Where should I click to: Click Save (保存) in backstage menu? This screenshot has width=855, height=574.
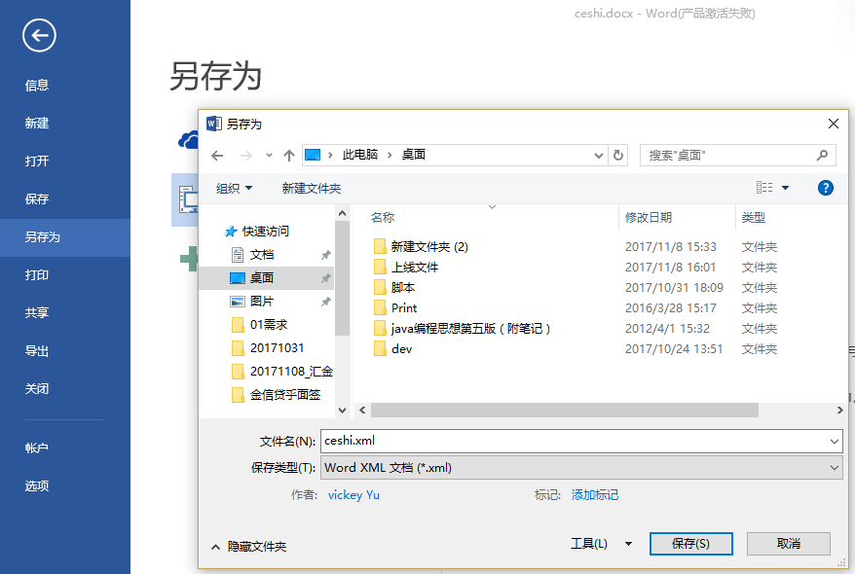point(37,199)
